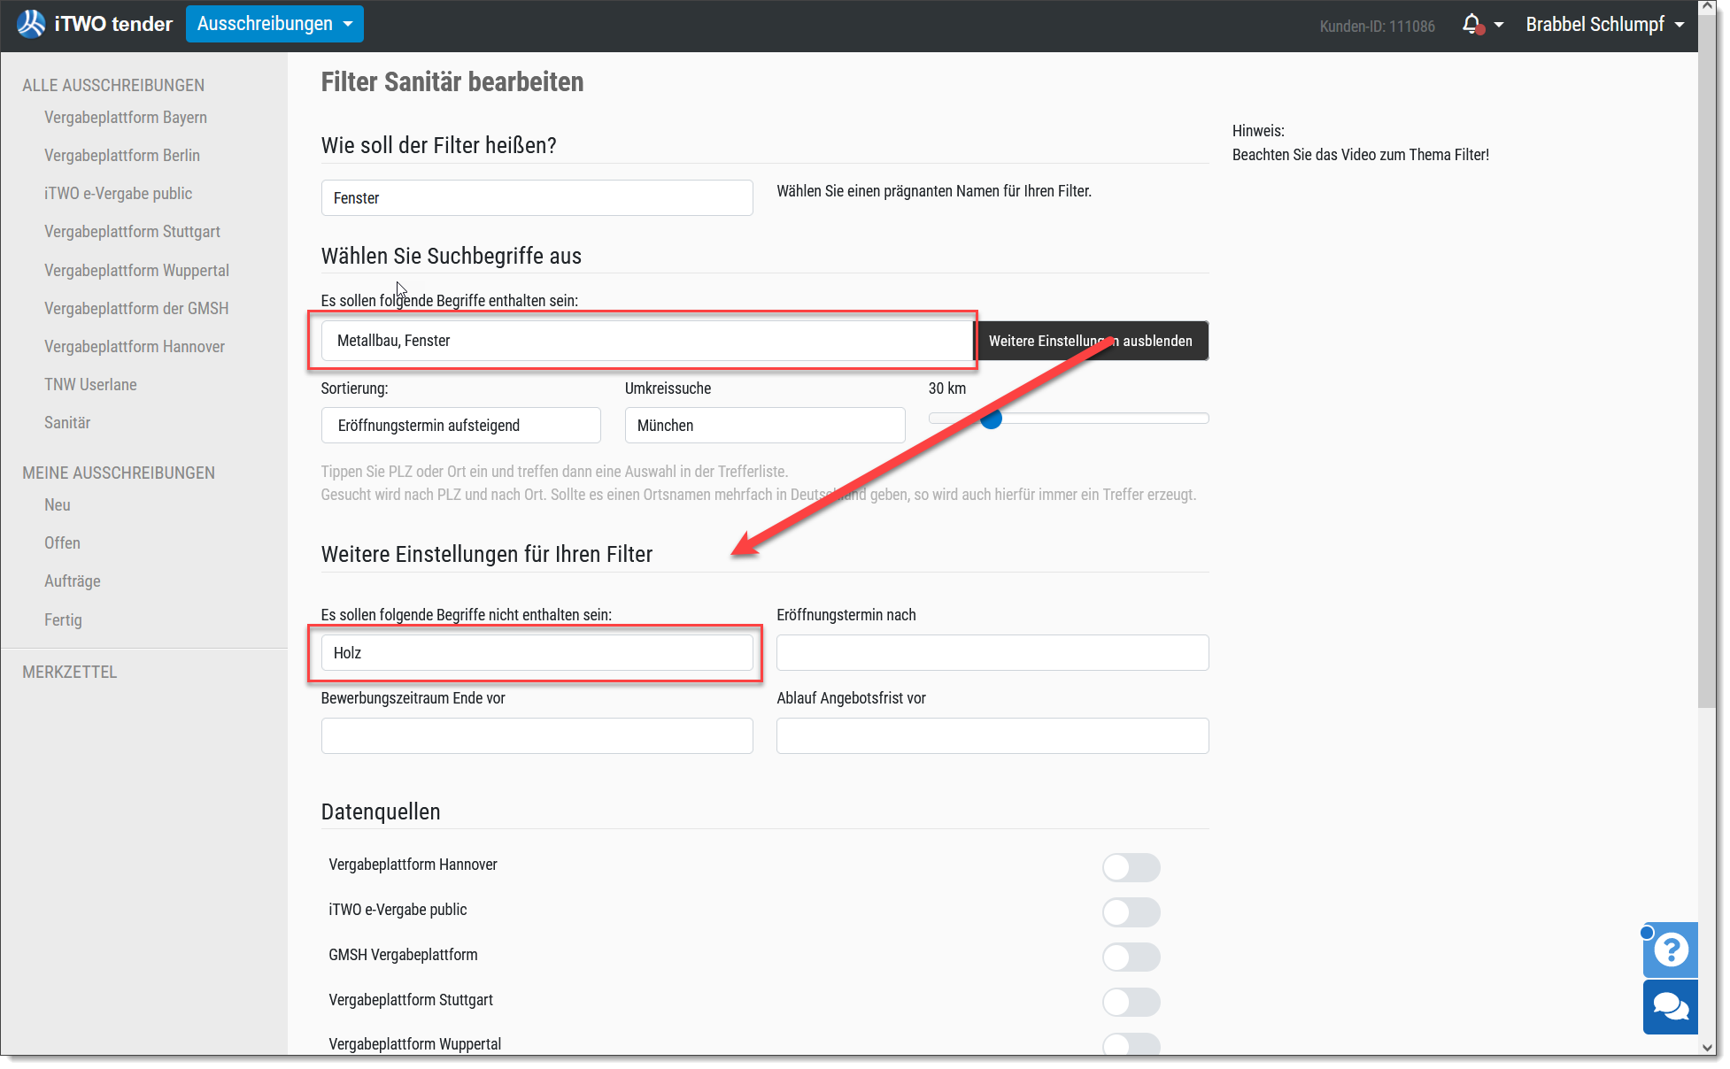Open Vergabeplattform der GMSH sidebar link

coord(136,309)
